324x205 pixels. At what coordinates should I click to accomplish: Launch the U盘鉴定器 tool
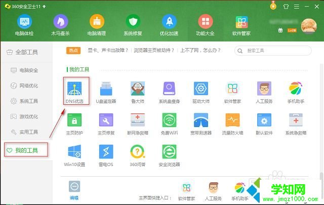click(x=106, y=92)
